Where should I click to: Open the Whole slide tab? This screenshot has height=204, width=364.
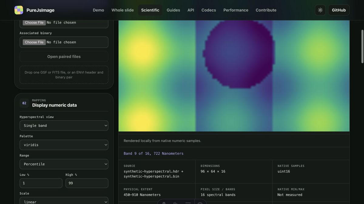[x=123, y=10]
